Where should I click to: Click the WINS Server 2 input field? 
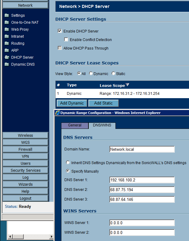tap(142, 232)
